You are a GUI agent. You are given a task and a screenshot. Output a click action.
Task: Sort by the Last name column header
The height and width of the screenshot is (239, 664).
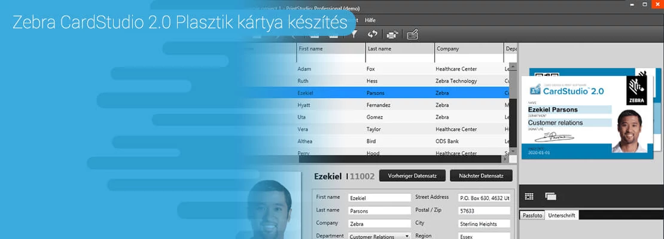pos(400,48)
